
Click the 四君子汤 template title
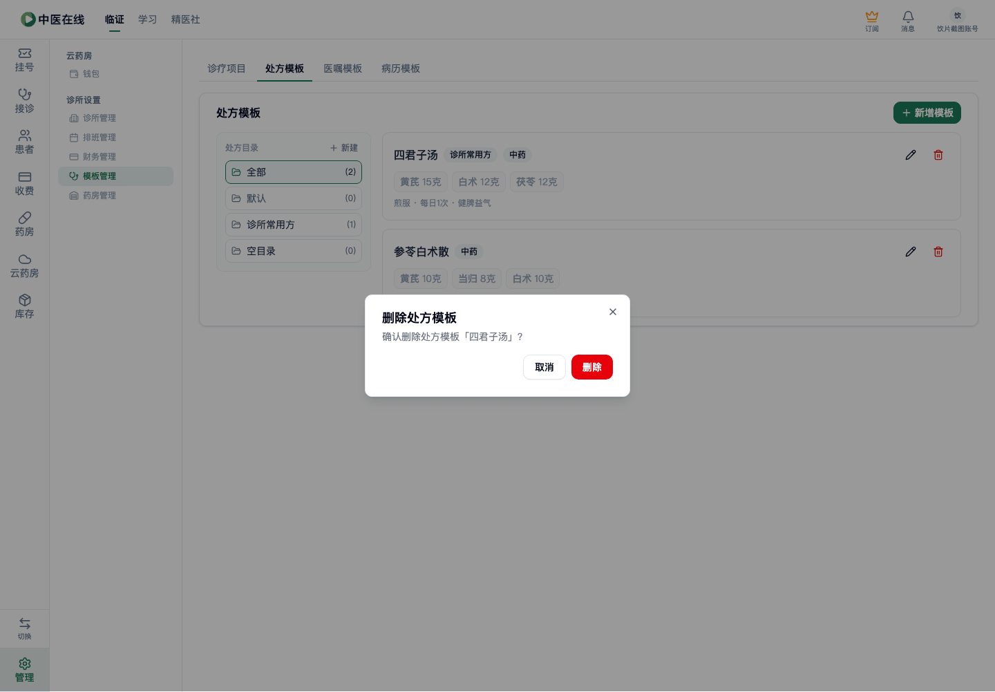[416, 155]
